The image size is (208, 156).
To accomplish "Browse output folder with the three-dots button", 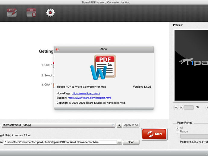I will 119,142.
